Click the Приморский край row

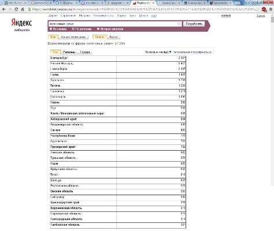[118, 147]
